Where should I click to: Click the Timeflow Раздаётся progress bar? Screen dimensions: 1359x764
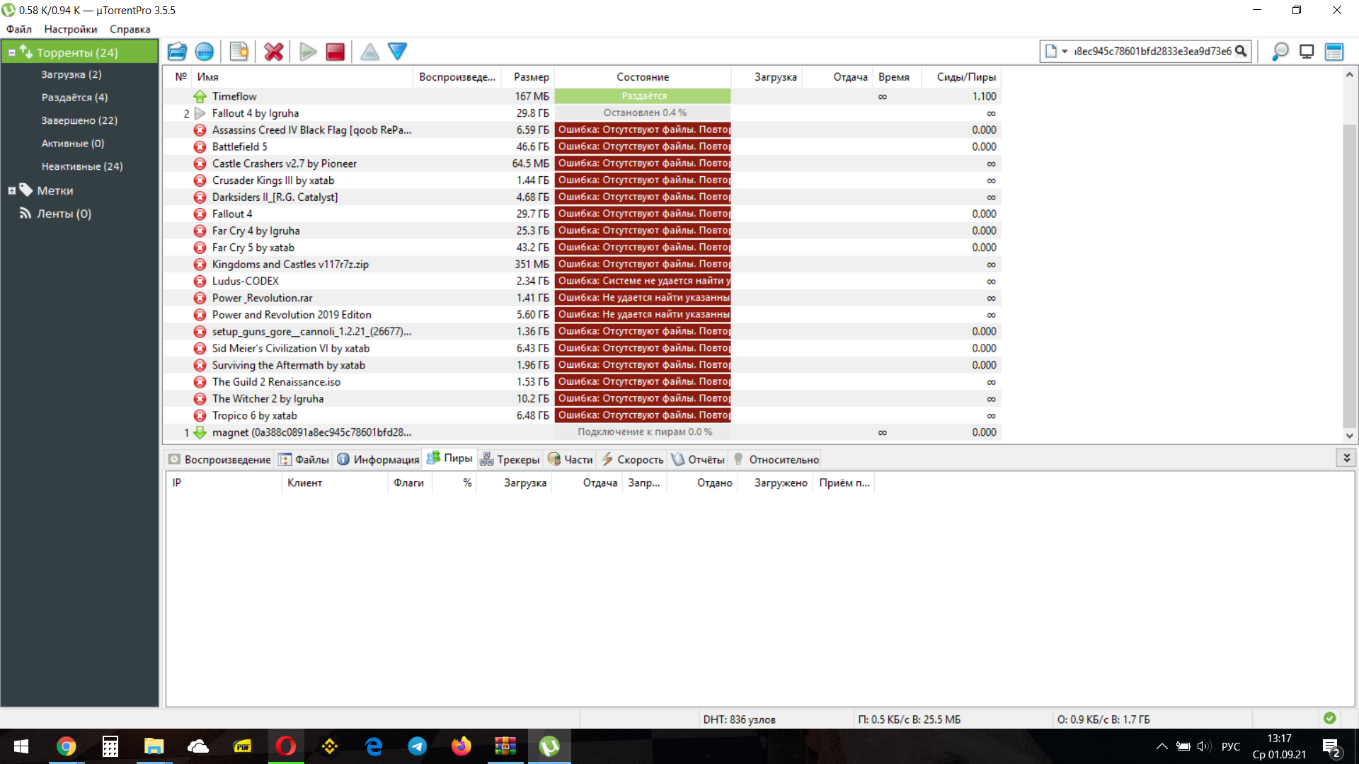click(643, 96)
